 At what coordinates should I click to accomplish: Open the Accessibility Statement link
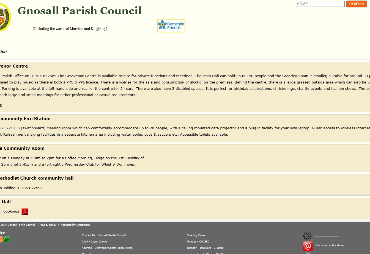[x=75, y=225]
